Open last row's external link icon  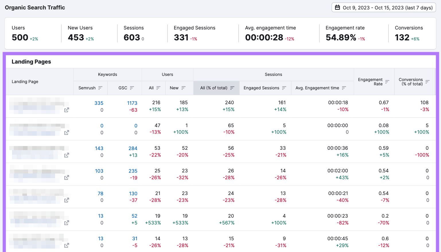[x=66, y=245]
